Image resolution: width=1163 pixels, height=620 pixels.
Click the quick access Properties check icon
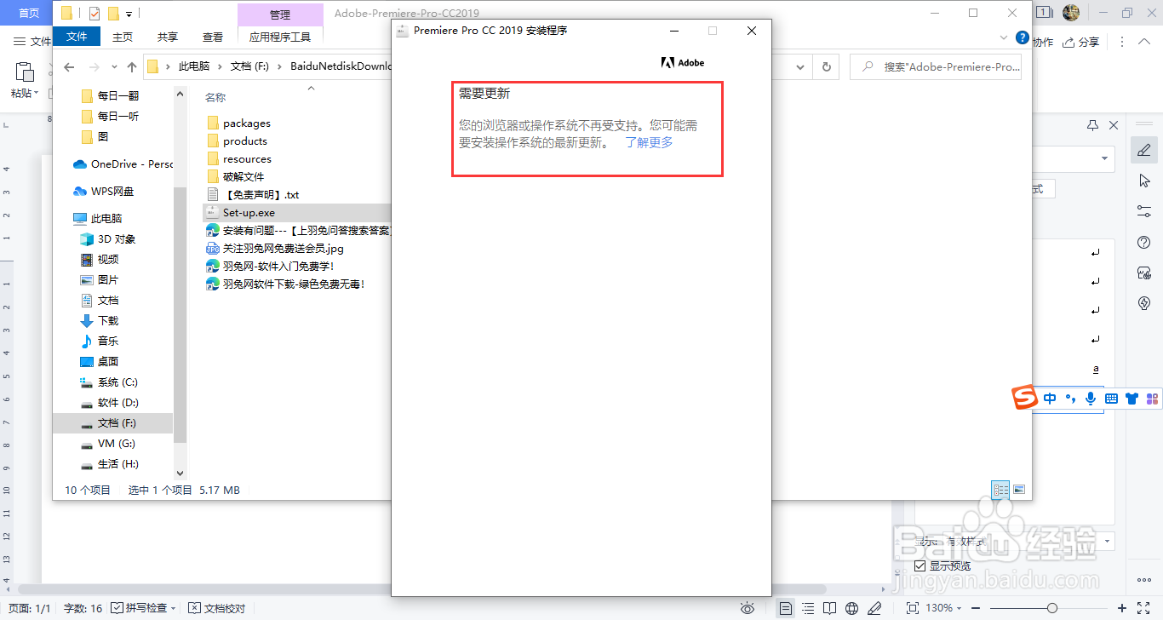(x=95, y=14)
